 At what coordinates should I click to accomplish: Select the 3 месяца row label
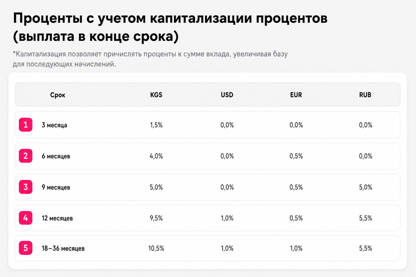click(x=55, y=125)
